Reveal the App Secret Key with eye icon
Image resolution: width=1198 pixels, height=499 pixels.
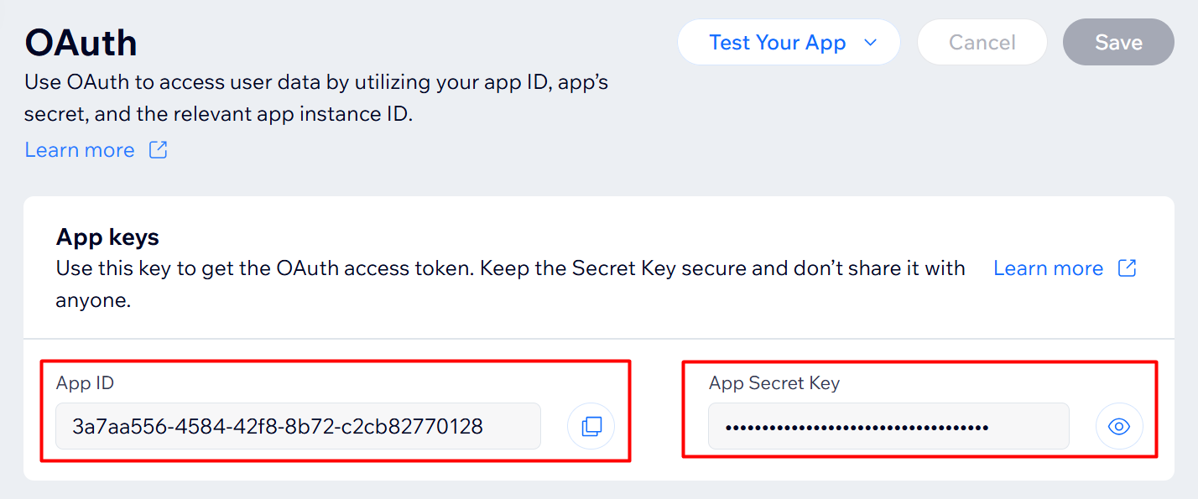pyautogui.click(x=1119, y=427)
